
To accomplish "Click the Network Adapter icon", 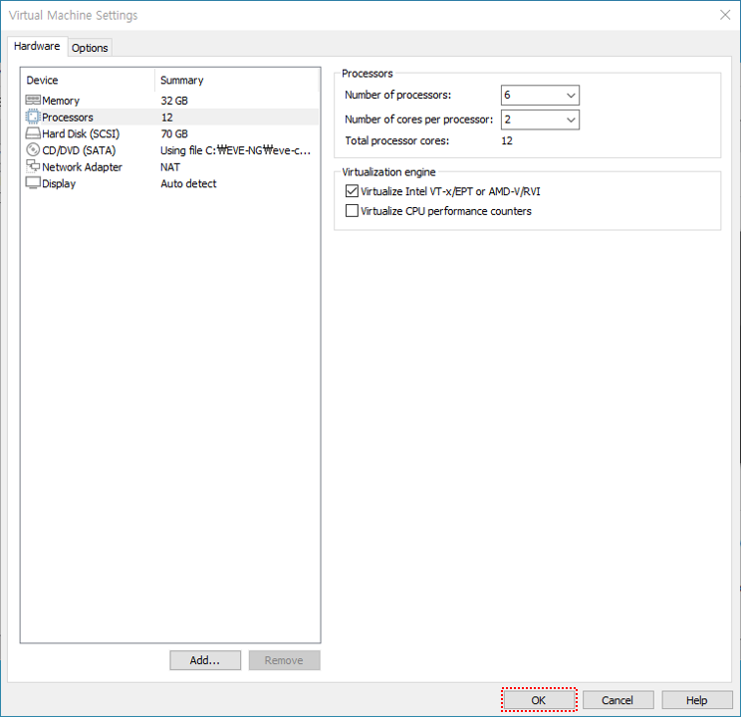I will (x=33, y=166).
